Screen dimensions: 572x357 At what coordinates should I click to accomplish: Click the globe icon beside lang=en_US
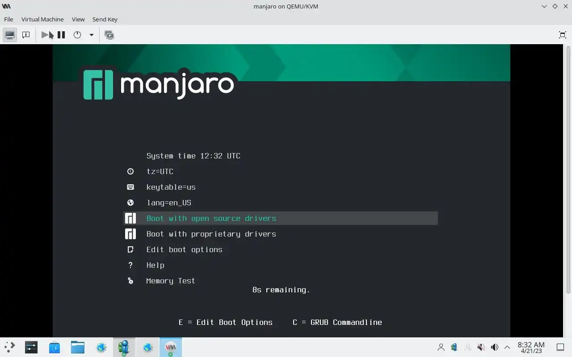pos(130,203)
